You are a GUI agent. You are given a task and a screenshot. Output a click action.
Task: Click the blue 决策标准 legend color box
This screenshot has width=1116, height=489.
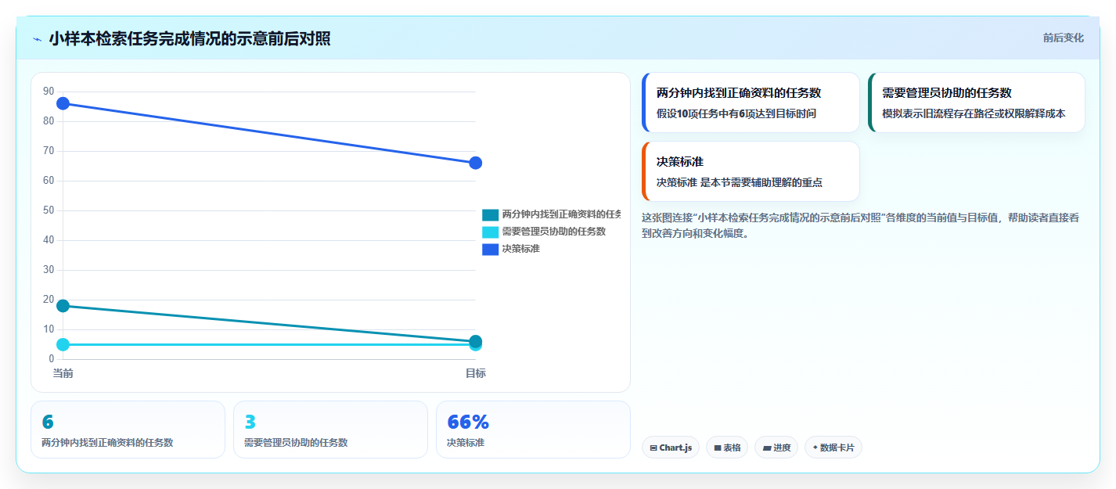(490, 249)
